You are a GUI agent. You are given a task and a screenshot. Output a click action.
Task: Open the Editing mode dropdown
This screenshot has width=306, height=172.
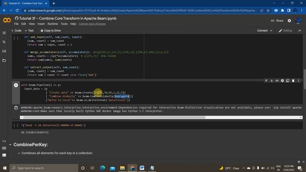point(285,31)
